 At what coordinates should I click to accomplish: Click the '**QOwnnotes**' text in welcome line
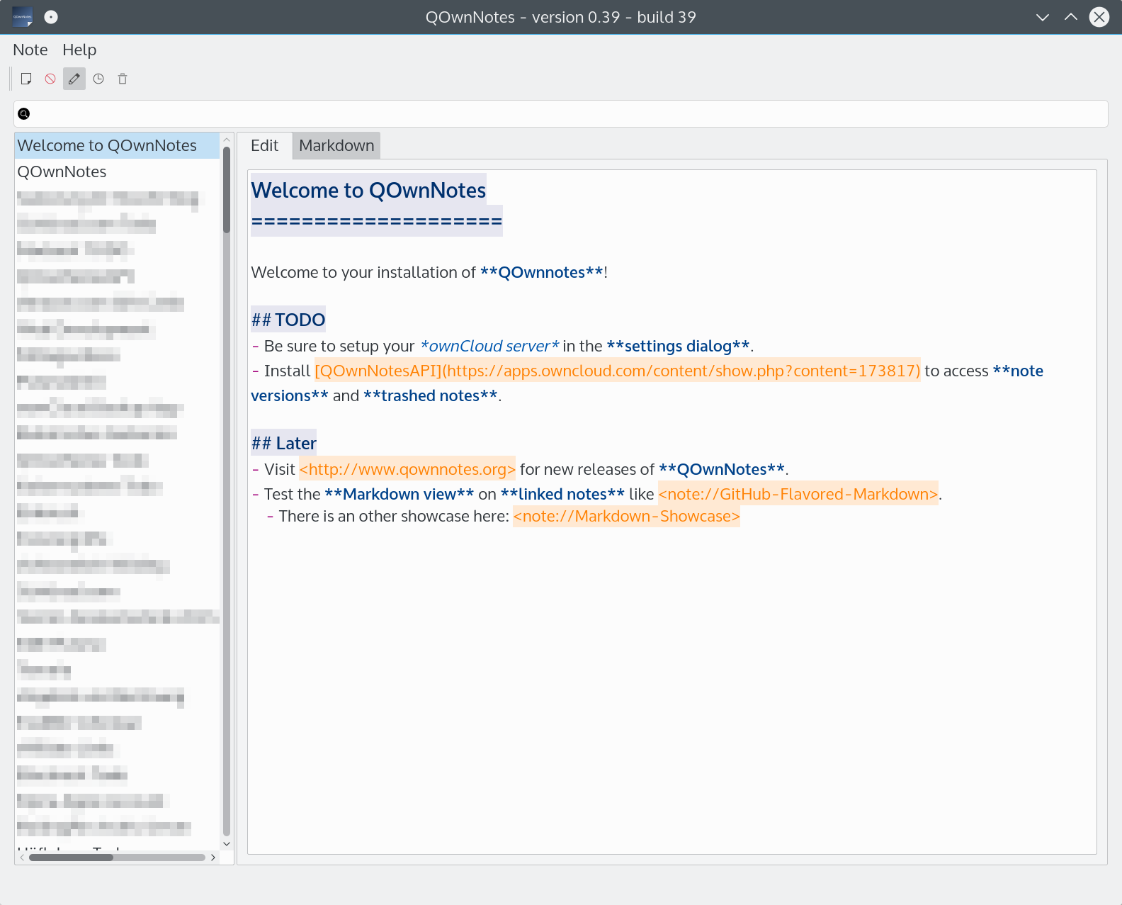(x=542, y=272)
